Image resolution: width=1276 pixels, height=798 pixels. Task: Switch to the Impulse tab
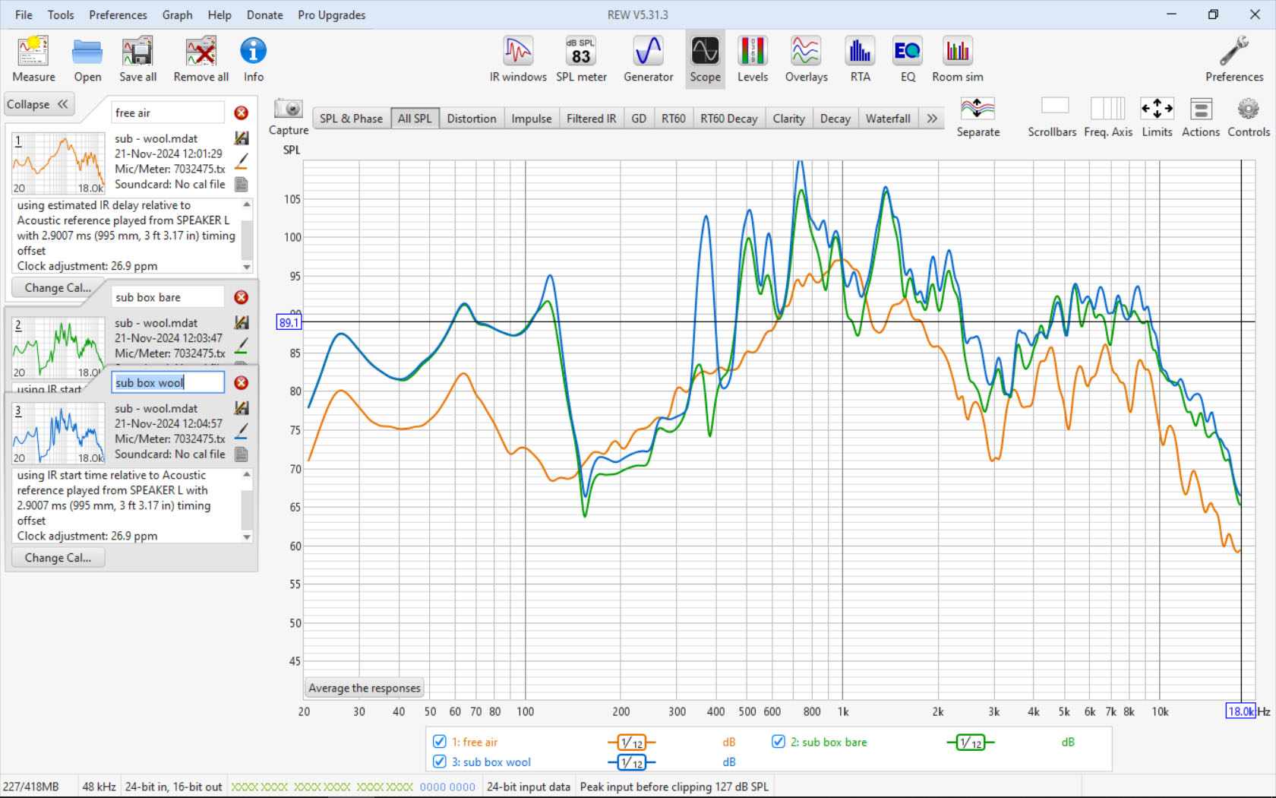click(x=531, y=119)
